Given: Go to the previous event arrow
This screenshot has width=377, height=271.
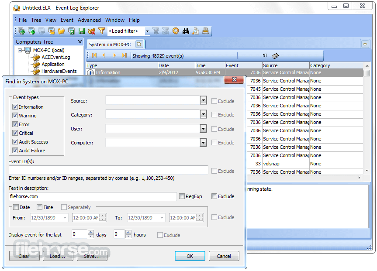Looking at the screenshot, I should point(104,55).
